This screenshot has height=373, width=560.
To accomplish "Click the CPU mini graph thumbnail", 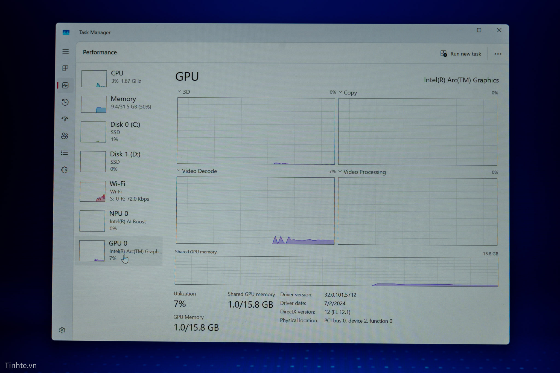I will tap(94, 79).
